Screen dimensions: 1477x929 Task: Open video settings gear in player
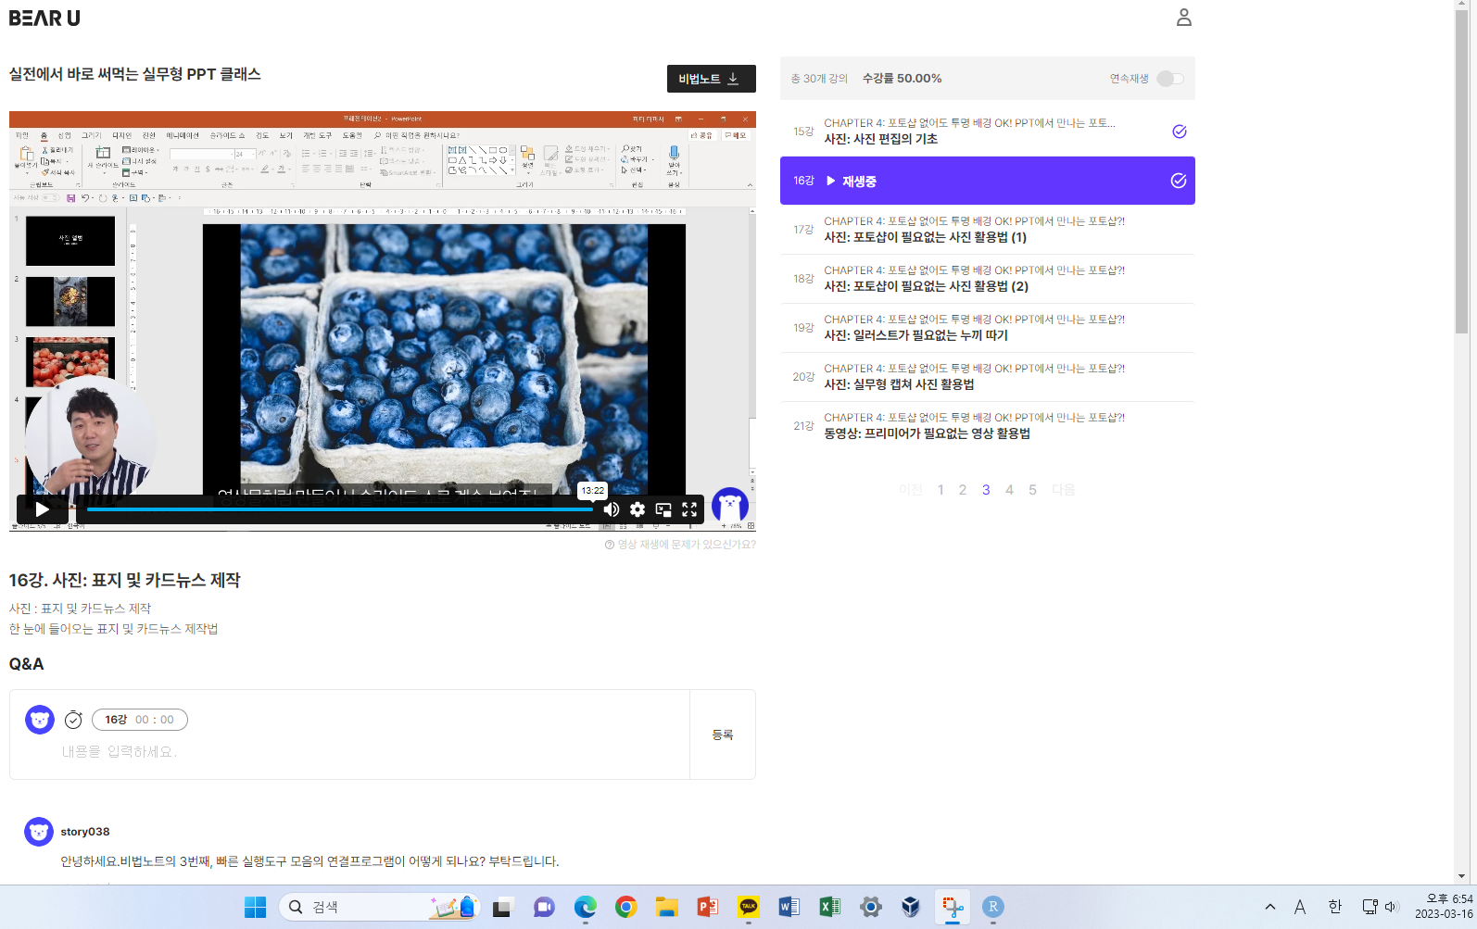tap(638, 509)
